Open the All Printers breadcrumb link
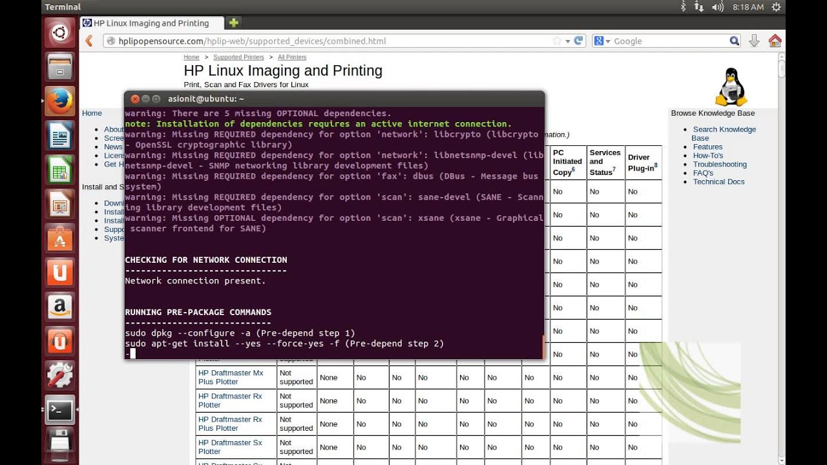This screenshot has width=827, height=465. click(292, 57)
